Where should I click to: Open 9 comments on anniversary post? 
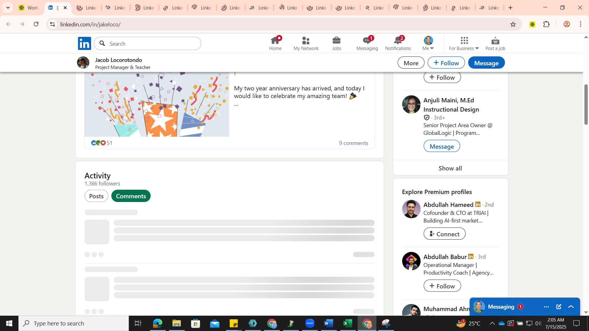pyautogui.click(x=353, y=143)
